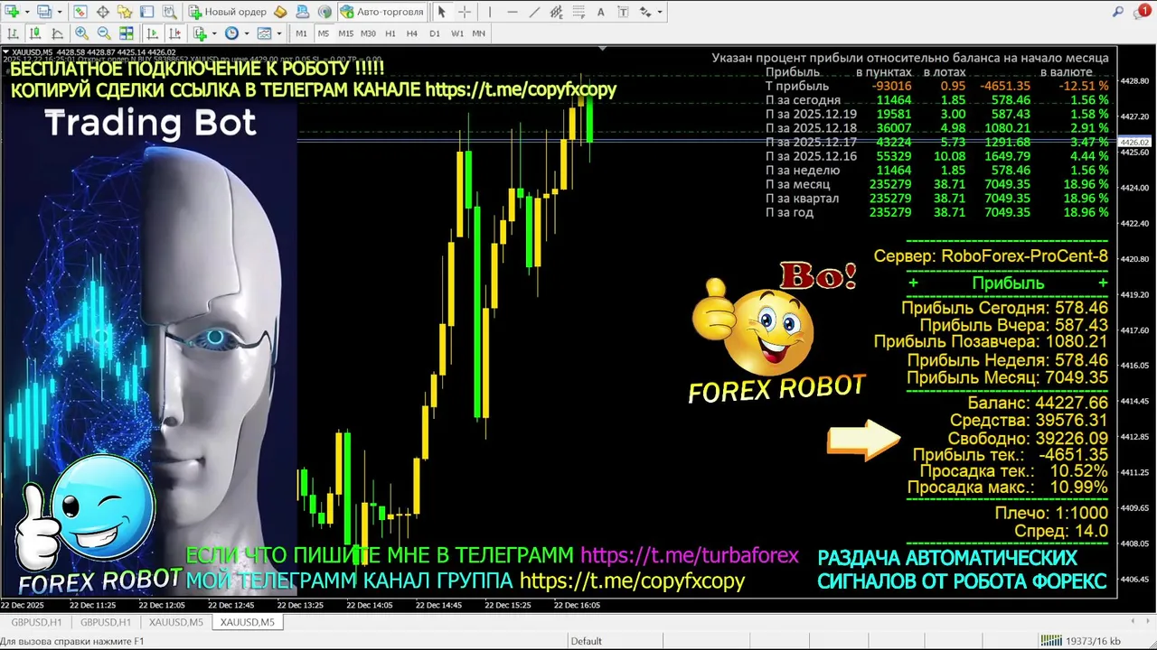Switch to the active XAUUSD,M5 chart tab
Viewport: 1157px width, 650px height.
click(x=247, y=622)
